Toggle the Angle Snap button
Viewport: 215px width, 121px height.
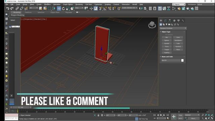(x=105, y=8)
